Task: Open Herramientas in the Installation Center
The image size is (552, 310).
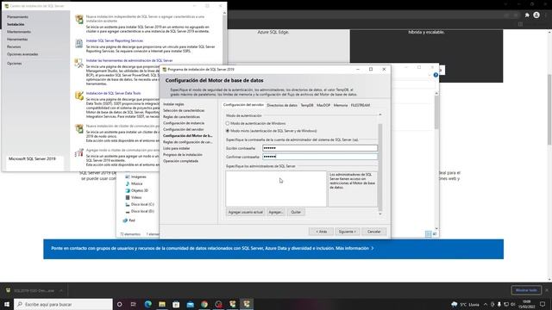Action: pos(17,39)
